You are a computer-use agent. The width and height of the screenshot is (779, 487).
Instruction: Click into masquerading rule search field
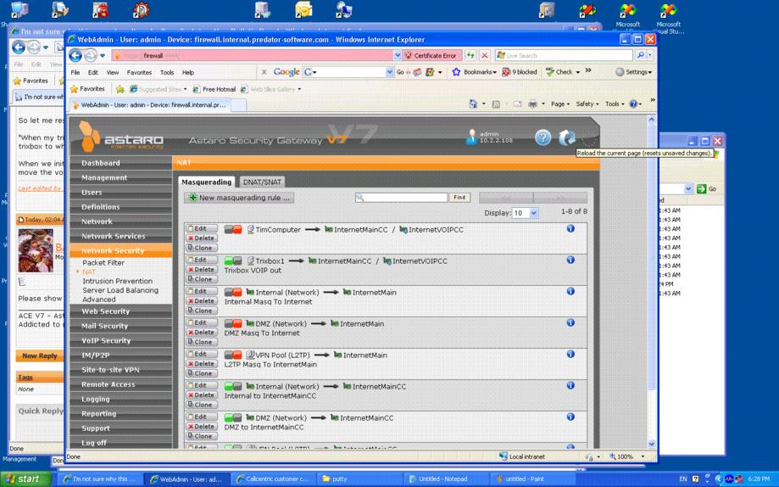pyautogui.click(x=402, y=198)
